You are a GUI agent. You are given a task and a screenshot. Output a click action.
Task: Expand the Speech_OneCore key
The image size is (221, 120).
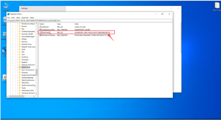[18, 65]
